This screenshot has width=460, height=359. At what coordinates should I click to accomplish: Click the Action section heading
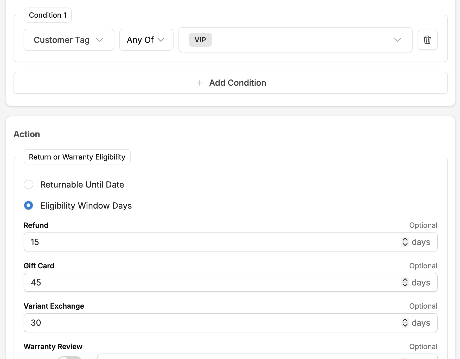click(27, 134)
